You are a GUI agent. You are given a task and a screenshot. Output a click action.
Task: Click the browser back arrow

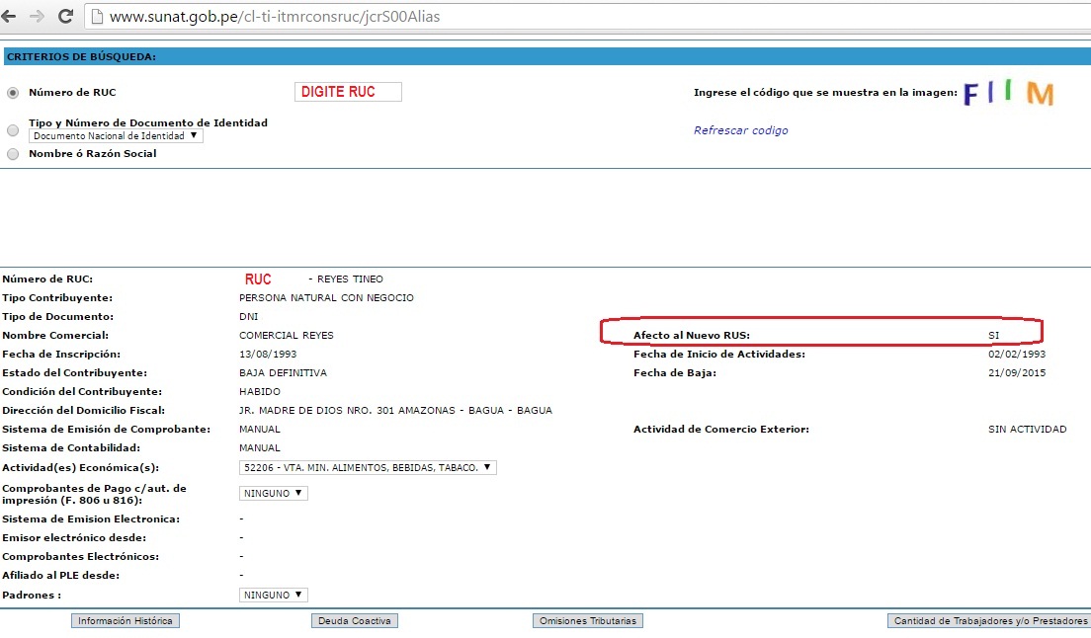[12, 16]
